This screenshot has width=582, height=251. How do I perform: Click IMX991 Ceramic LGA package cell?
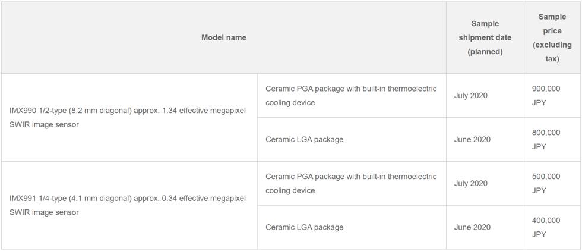coord(352,227)
